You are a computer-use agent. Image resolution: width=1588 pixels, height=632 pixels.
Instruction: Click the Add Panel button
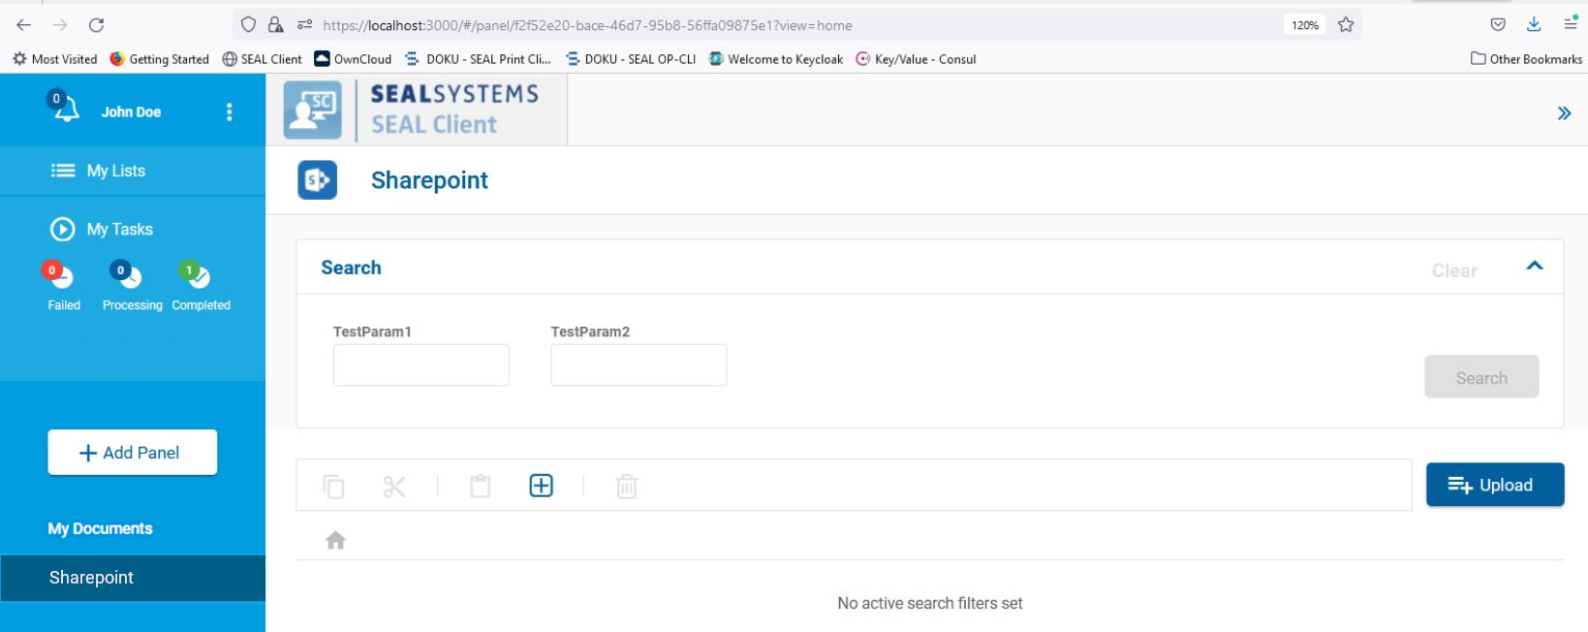click(133, 453)
